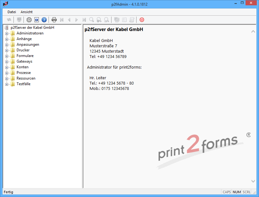Select the monitor/display icon on the toolbar
259x197 pixels.
click(x=19, y=19)
